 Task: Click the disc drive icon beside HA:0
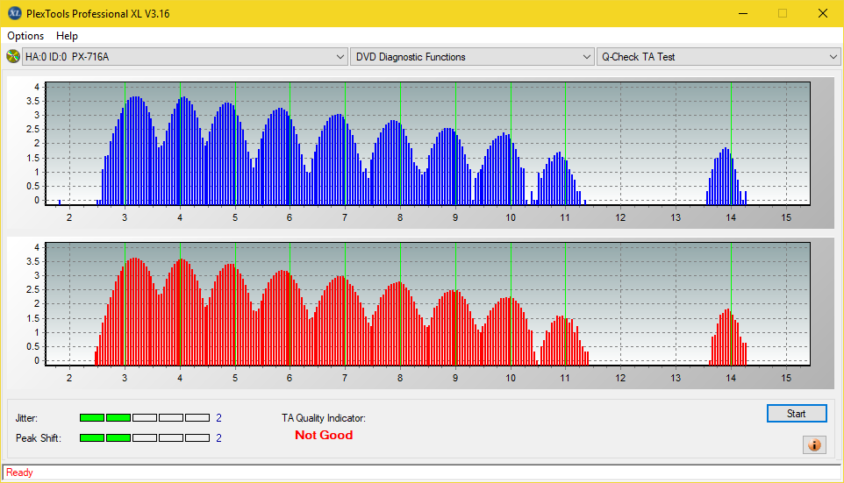[13, 56]
